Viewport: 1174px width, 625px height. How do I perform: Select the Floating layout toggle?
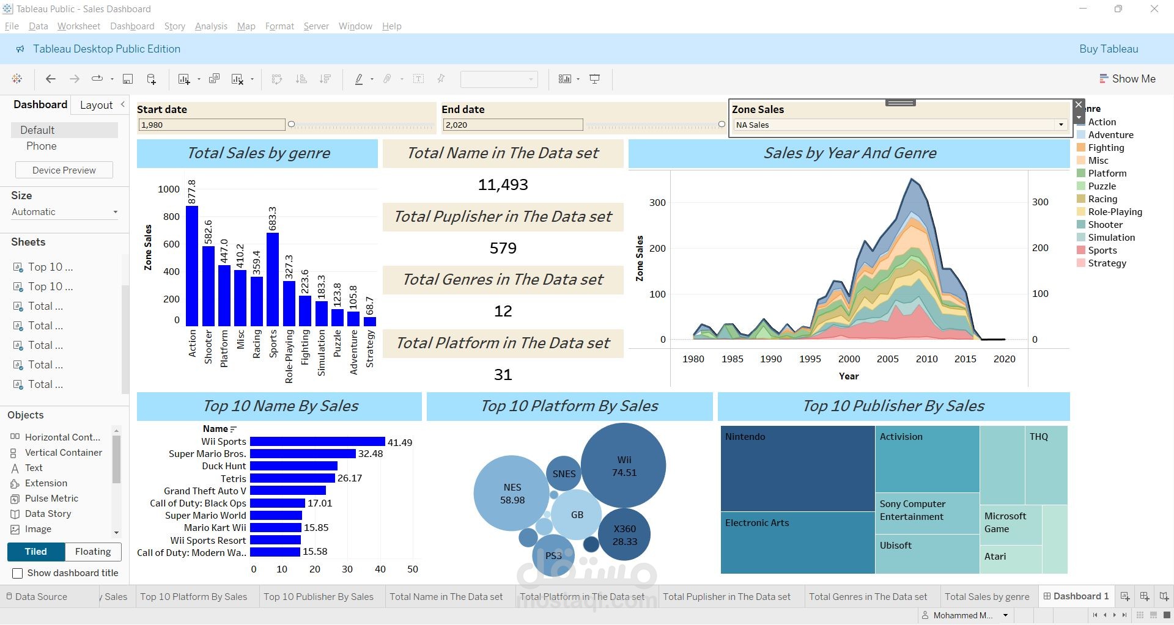click(93, 552)
